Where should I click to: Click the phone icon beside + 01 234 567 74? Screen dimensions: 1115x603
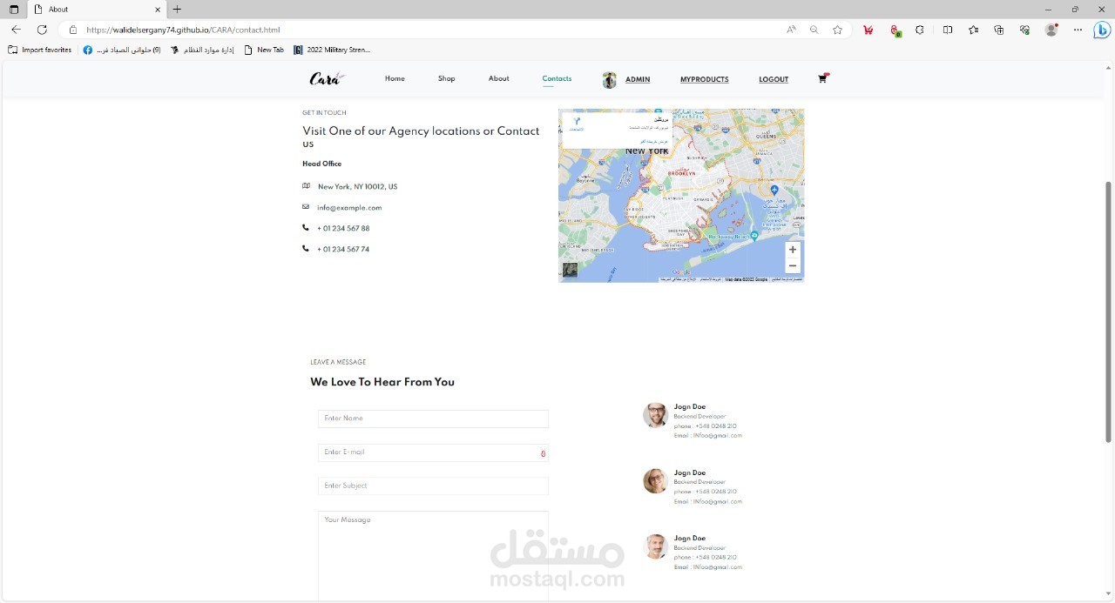pos(306,249)
